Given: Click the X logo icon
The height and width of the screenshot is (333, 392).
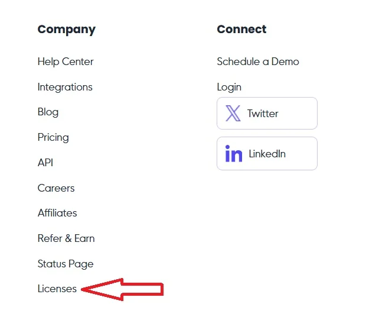Looking at the screenshot, I should coord(233,113).
